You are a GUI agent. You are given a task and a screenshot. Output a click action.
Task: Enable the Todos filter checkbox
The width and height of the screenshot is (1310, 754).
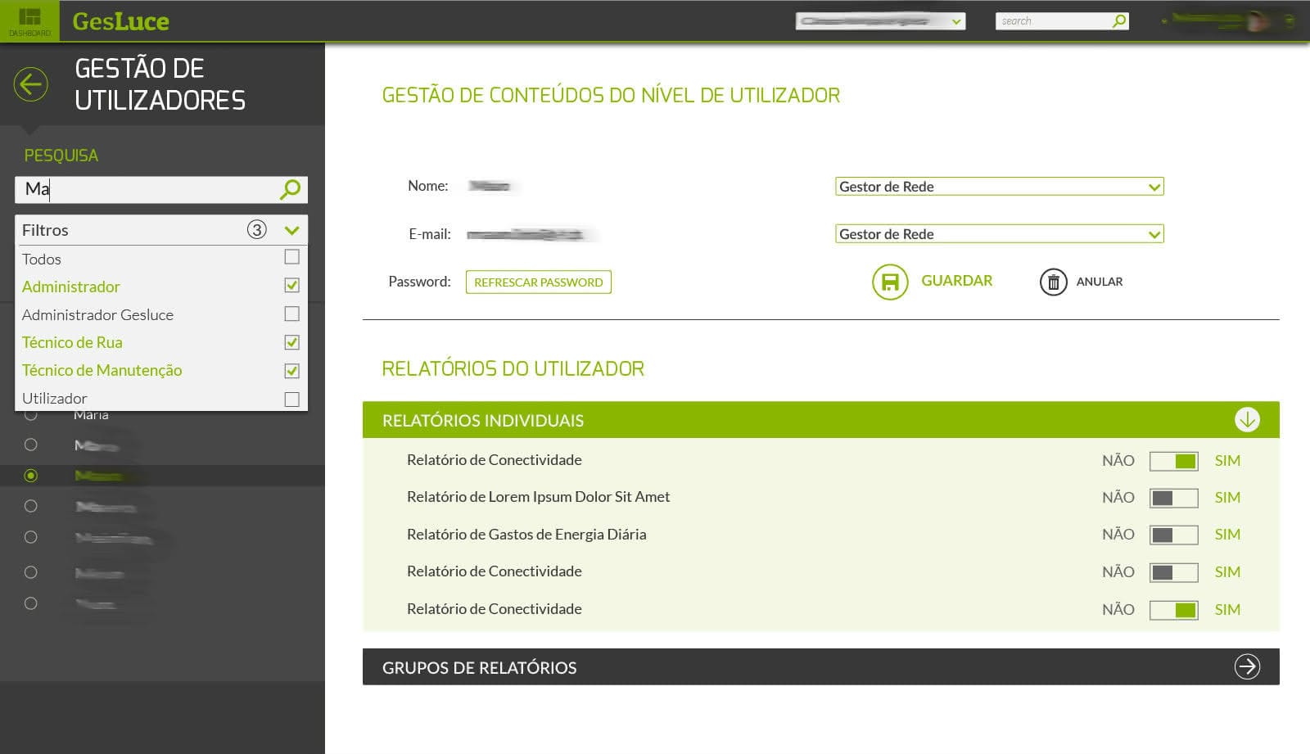pyautogui.click(x=291, y=258)
